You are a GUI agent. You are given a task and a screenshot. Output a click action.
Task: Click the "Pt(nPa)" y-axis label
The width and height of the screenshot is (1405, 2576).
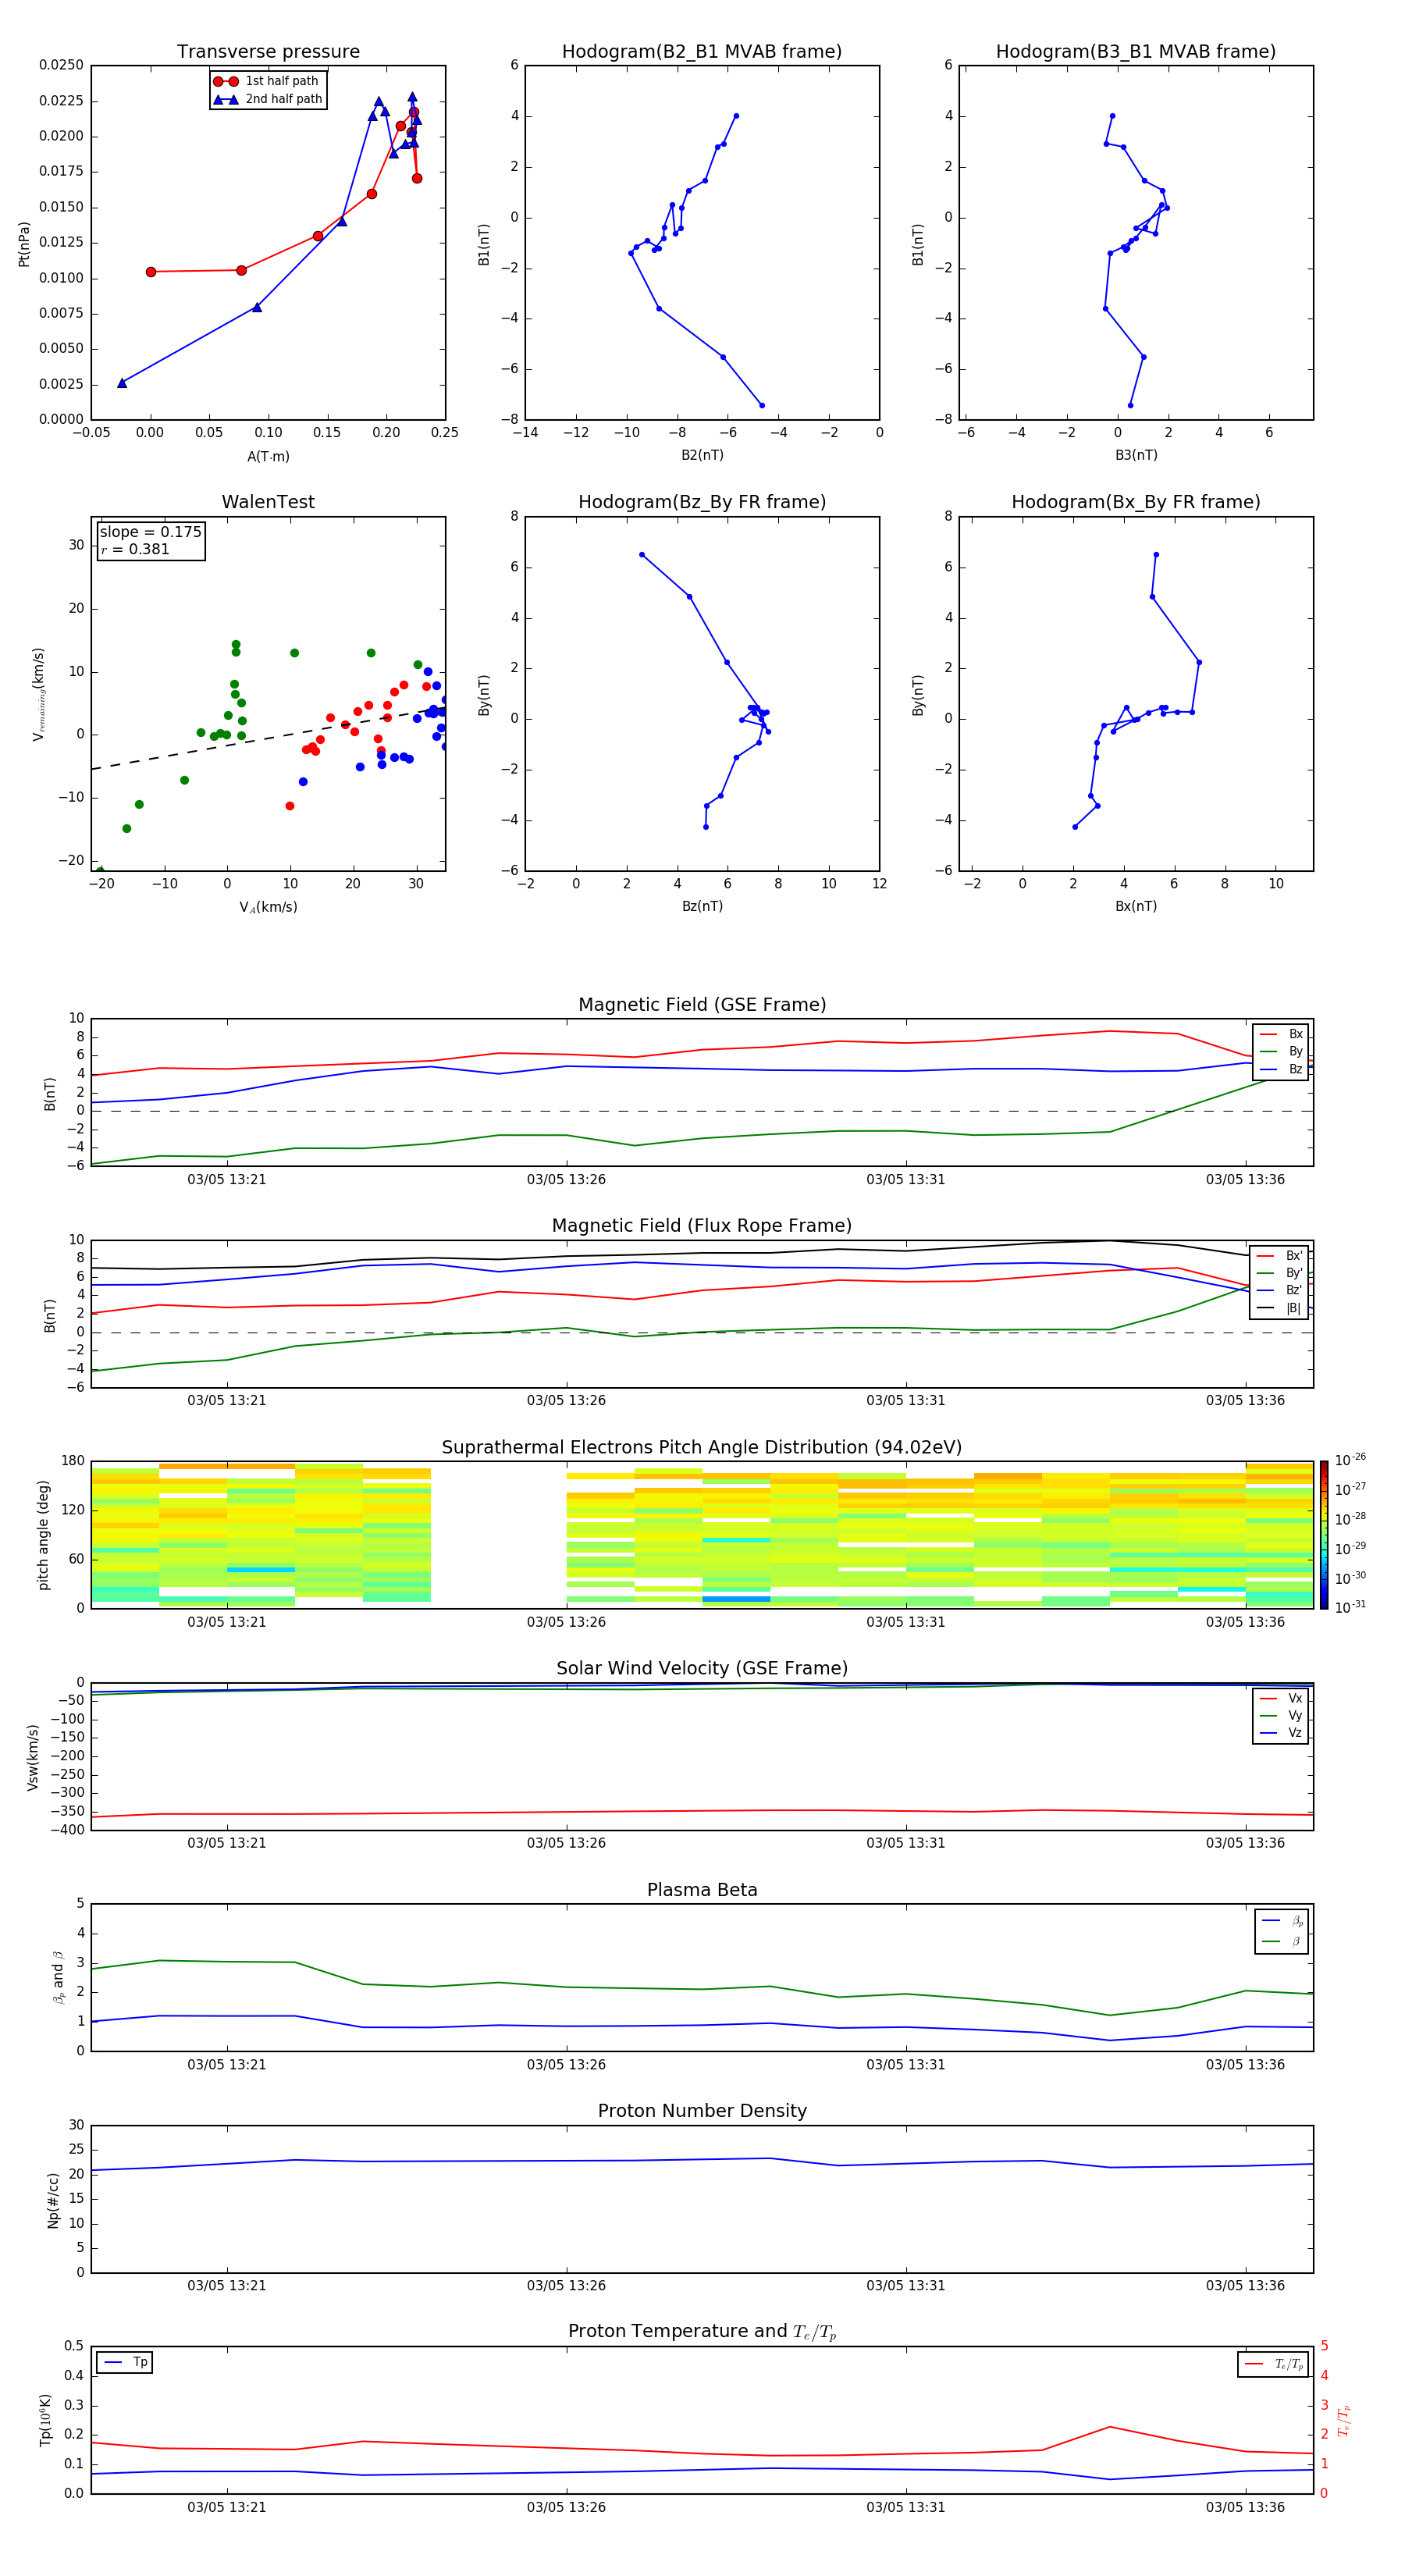point(24,244)
